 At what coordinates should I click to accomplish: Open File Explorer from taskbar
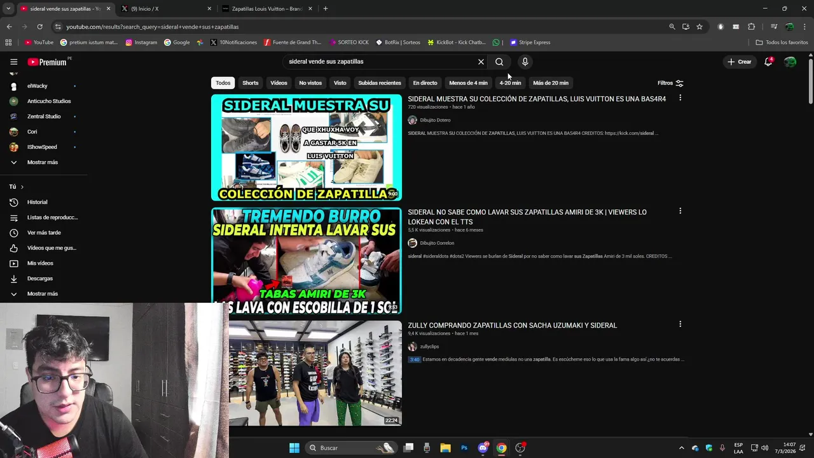(x=445, y=448)
